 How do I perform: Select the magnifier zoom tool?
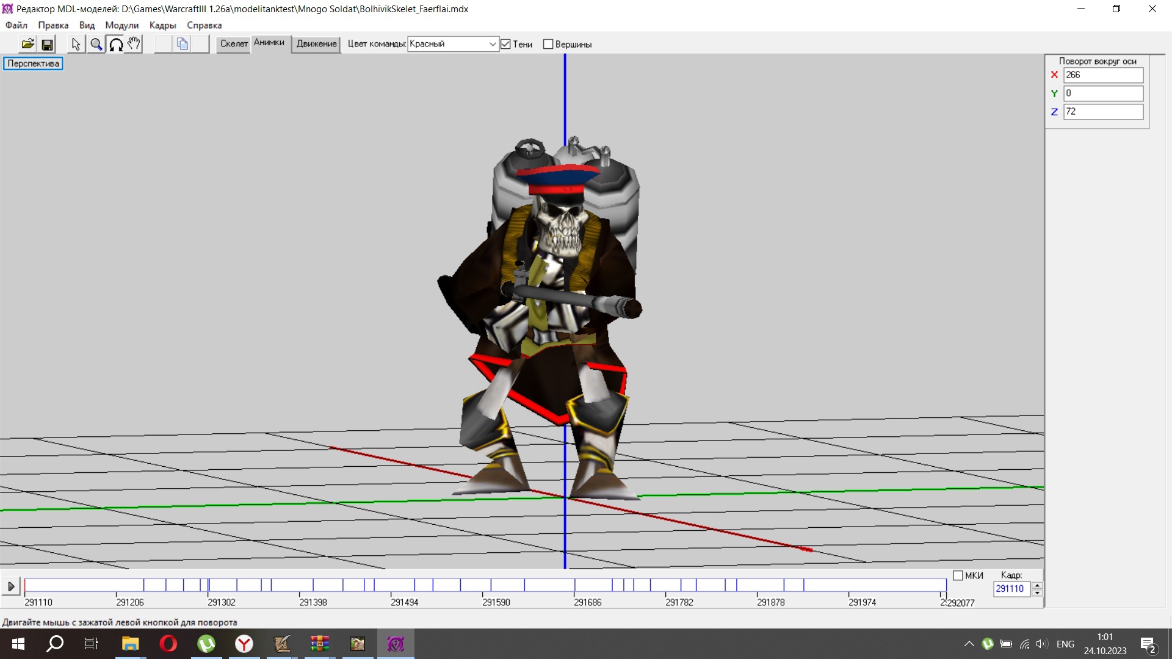(x=96, y=44)
